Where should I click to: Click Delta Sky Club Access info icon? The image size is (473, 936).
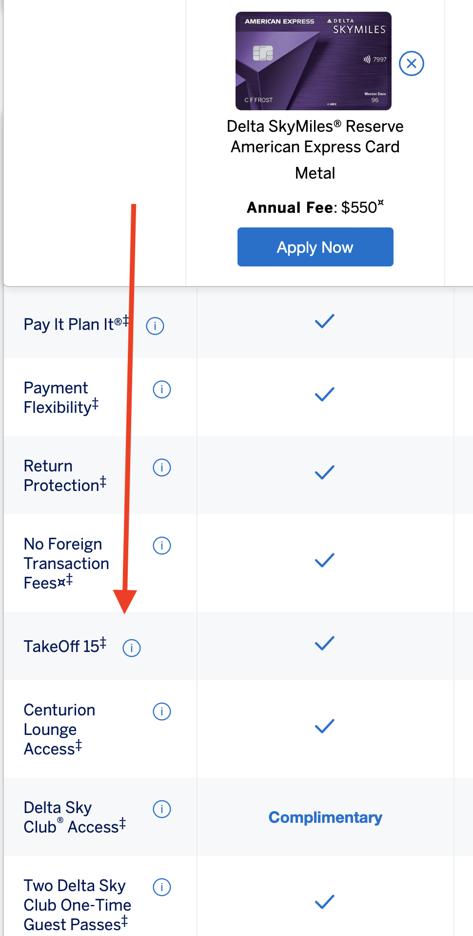coord(162,809)
